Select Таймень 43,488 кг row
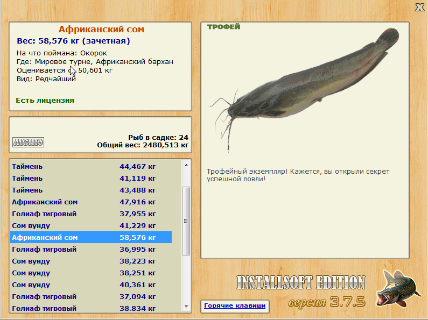The width and height of the screenshot is (428, 320). [x=91, y=190]
